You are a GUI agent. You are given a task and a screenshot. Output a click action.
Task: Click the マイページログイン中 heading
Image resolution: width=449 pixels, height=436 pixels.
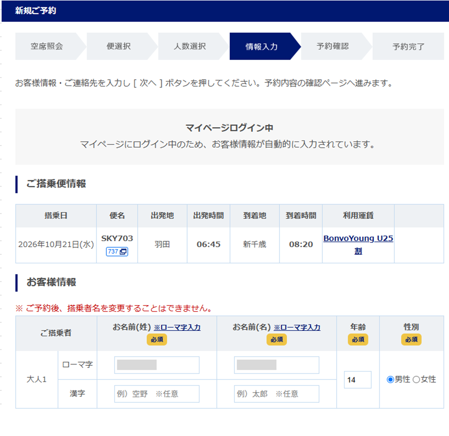click(x=229, y=128)
